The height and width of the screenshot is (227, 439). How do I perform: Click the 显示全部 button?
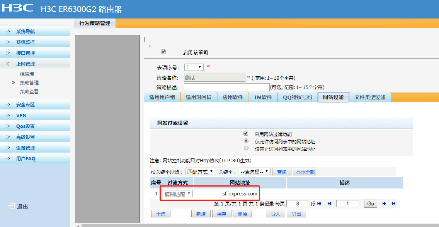pos(305,172)
